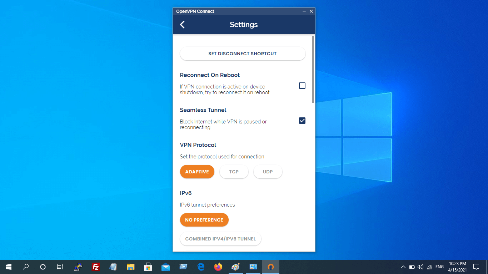Screen dimensions: 488x274
Task: Open the Mail app in taskbar
Action: pos(166,267)
